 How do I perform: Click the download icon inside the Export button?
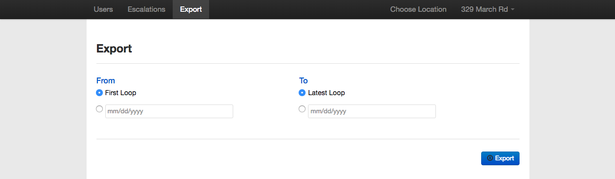(x=490, y=158)
